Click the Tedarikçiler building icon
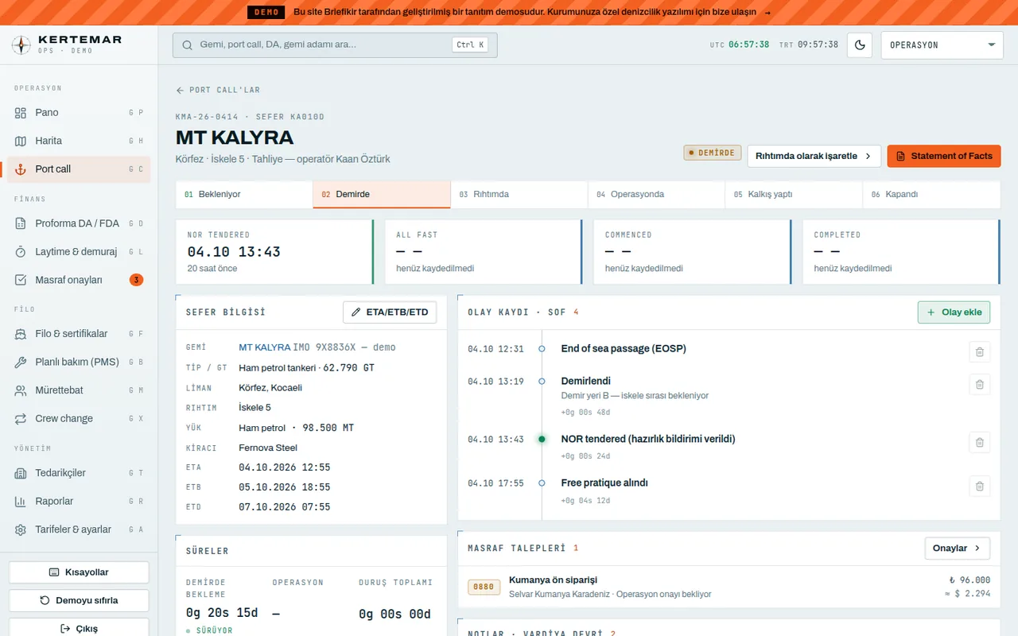1018x636 pixels. click(x=21, y=473)
